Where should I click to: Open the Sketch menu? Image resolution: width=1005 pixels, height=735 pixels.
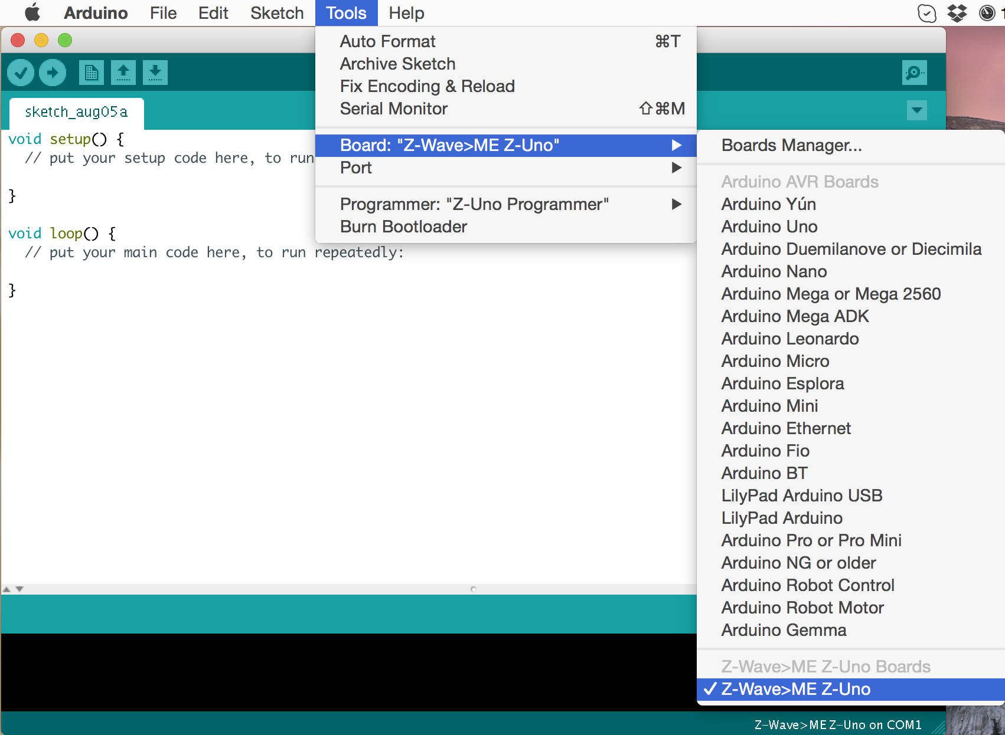pos(277,13)
